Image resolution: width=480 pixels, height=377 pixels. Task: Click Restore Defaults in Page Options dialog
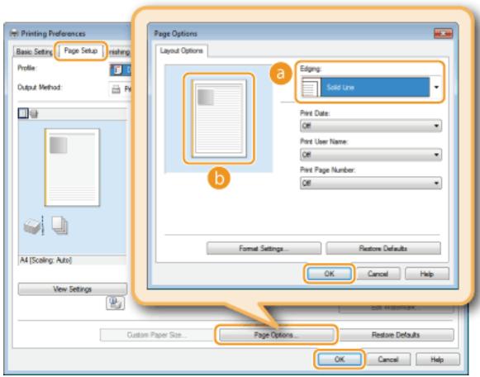[383, 248]
